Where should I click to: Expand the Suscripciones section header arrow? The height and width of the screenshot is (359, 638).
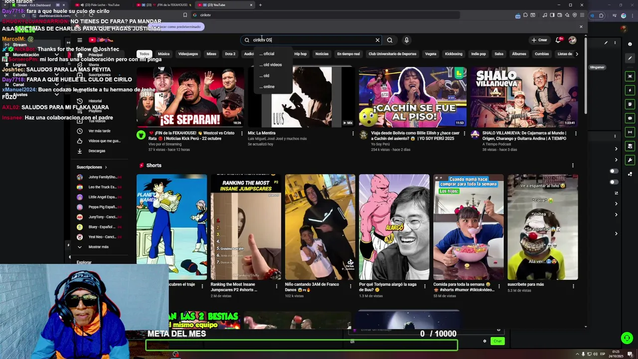pos(106,167)
